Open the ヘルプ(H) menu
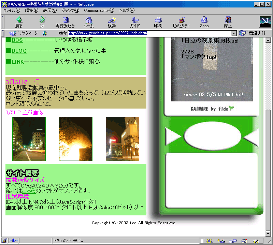The height and width of the screenshot is (245, 273). pos(127,11)
